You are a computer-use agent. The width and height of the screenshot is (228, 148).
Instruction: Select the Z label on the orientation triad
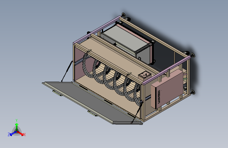click(9, 135)
